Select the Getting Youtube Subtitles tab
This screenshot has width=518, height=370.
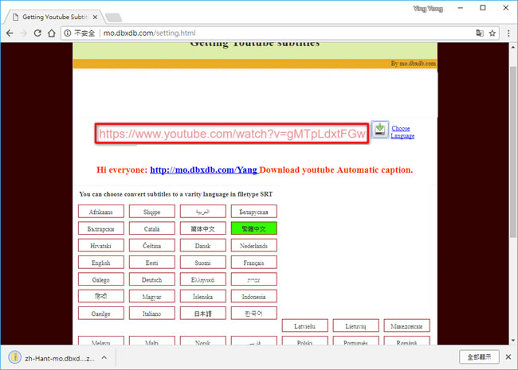pos(54,17)
